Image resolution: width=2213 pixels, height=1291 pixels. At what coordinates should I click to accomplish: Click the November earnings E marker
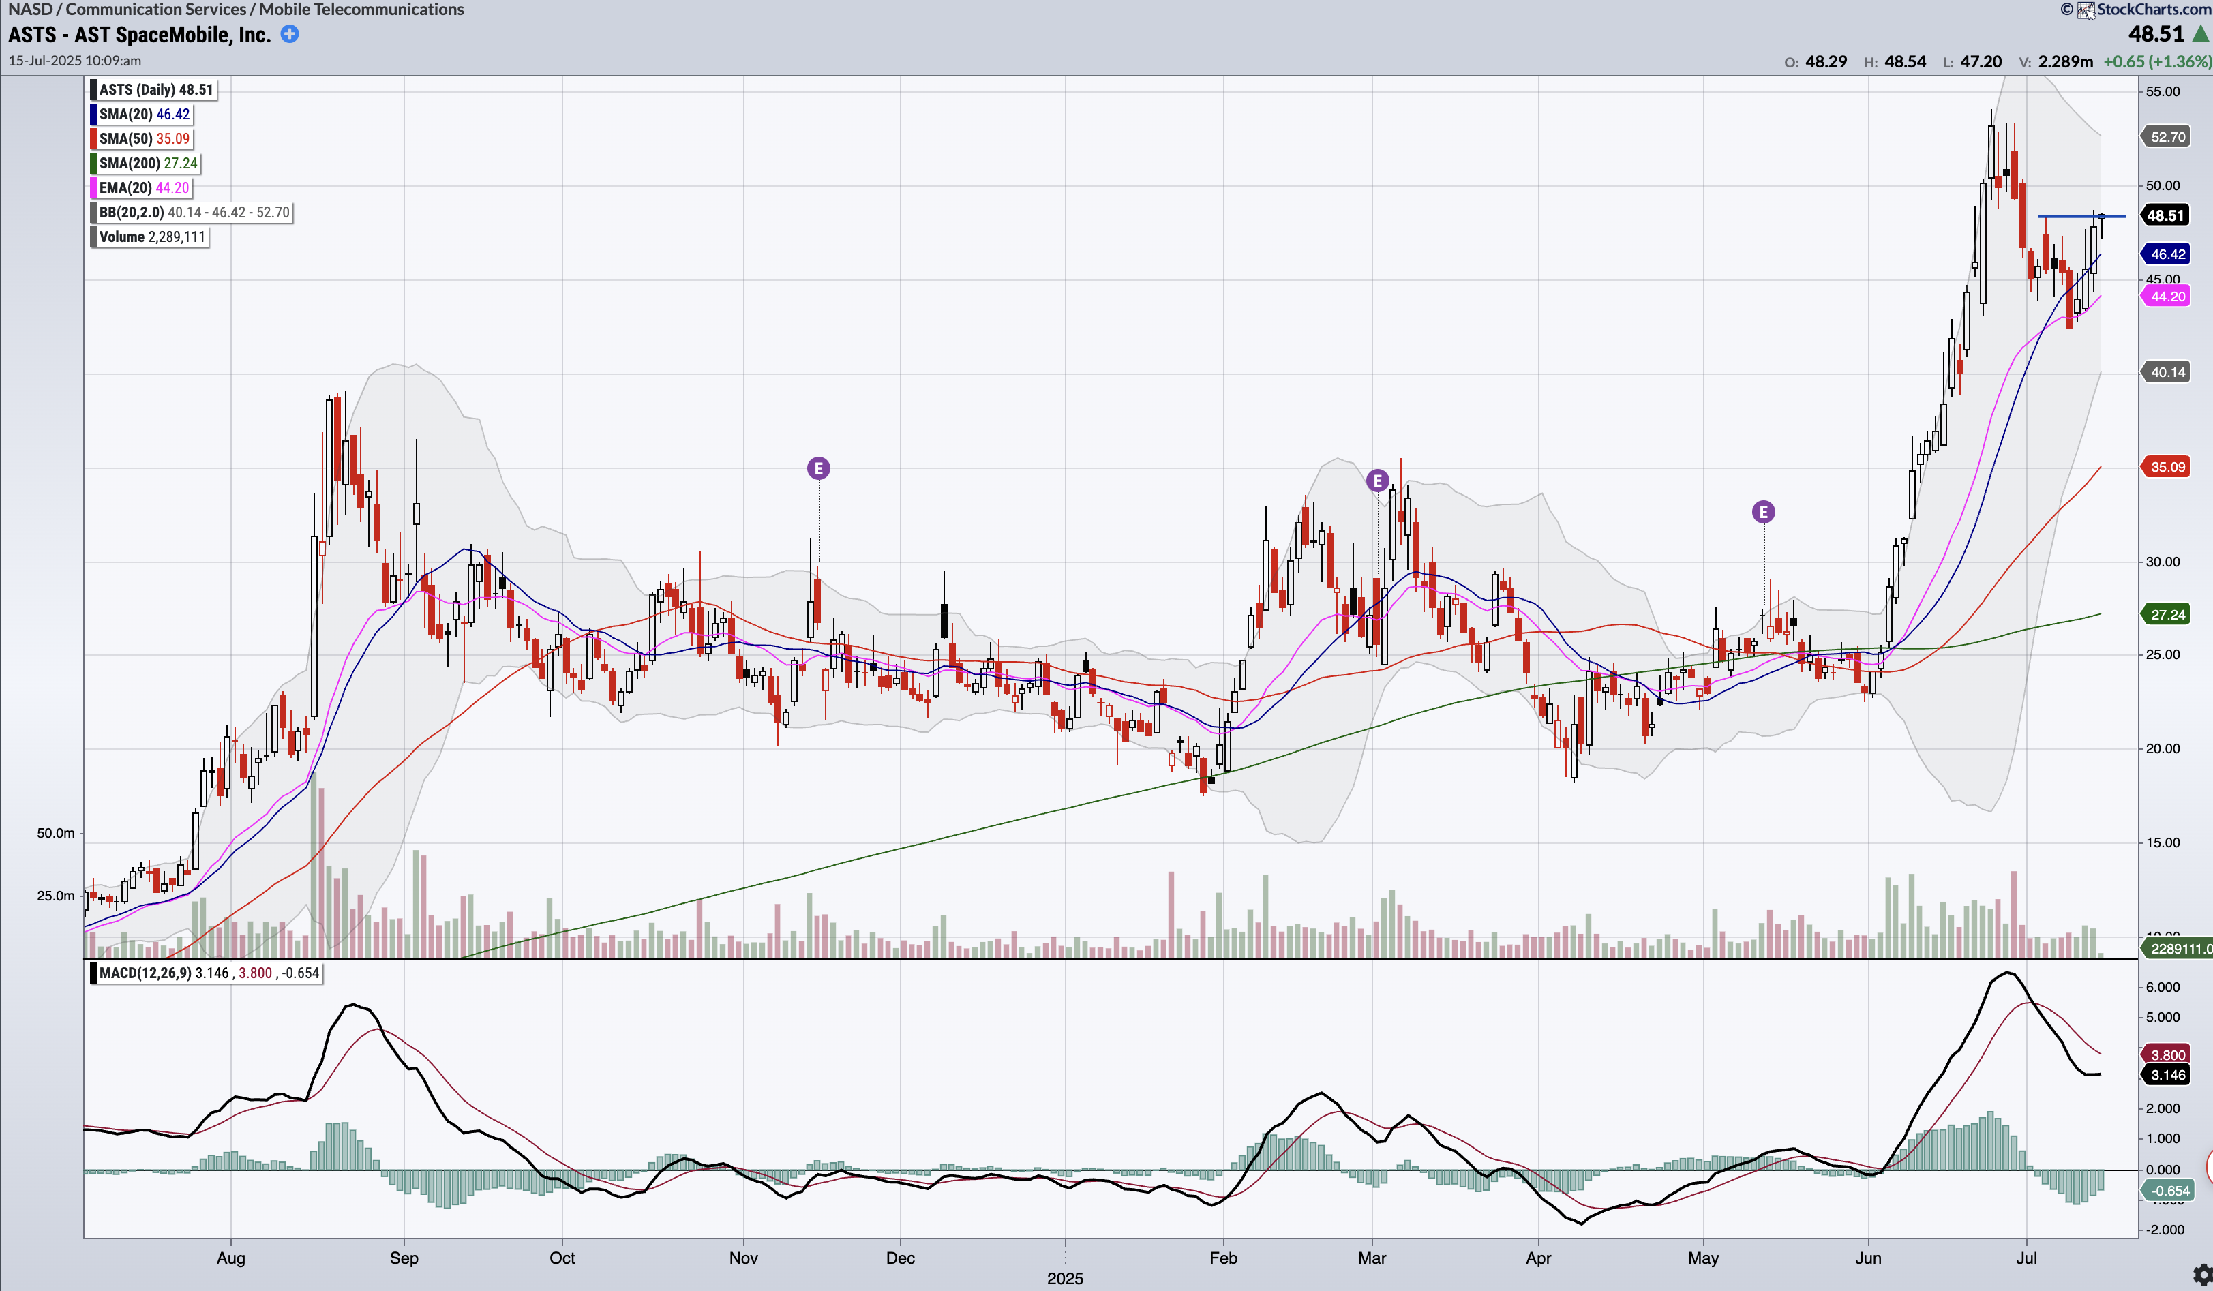(819, 468)
